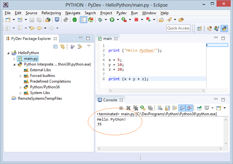This screenshot has width=233, height=164.
Task: Click the console horizontal scrollbar
Action: coord(160,148)
